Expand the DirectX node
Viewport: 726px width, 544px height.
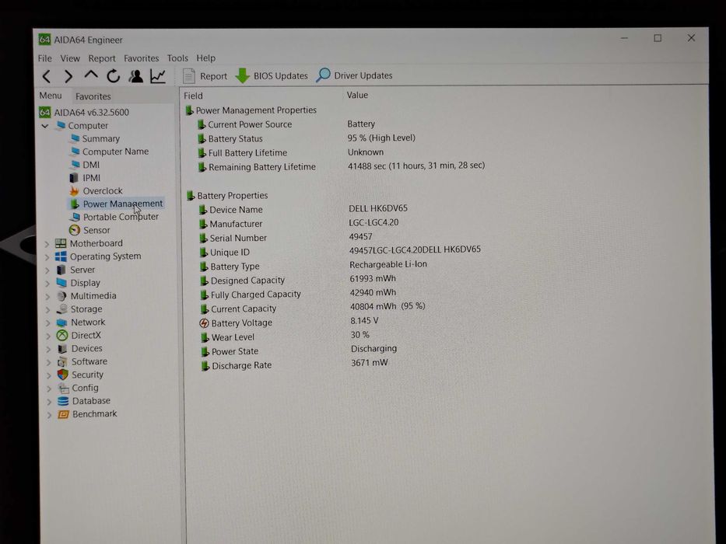[x=48, y=336]
